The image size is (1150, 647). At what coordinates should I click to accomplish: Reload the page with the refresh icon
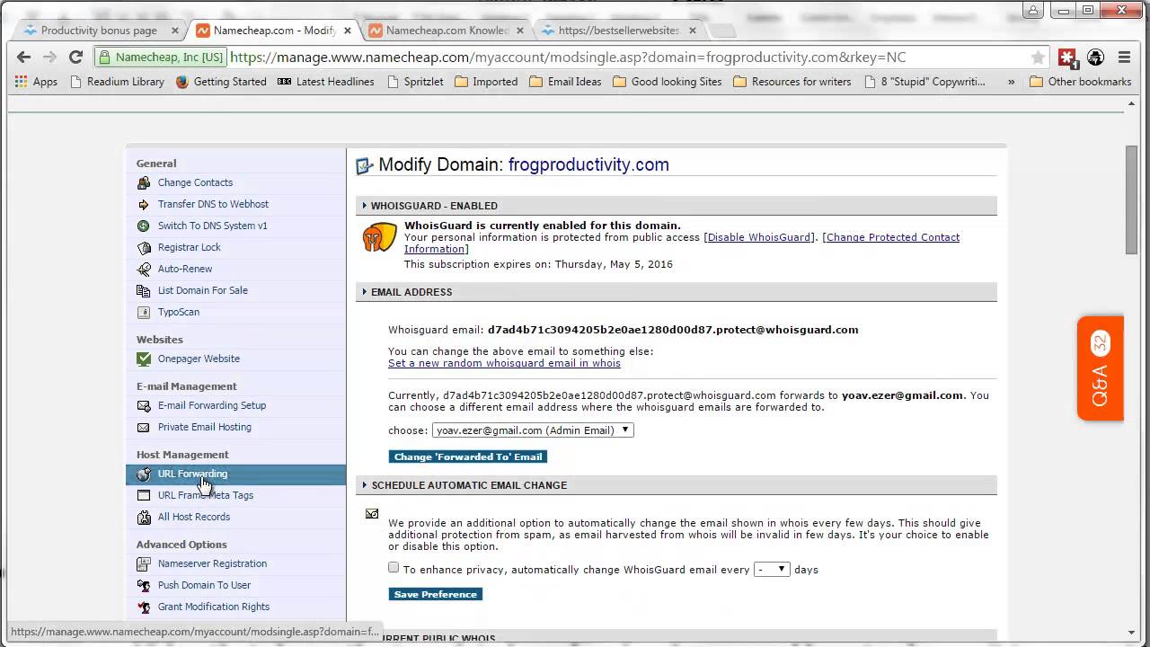[76, 57]
